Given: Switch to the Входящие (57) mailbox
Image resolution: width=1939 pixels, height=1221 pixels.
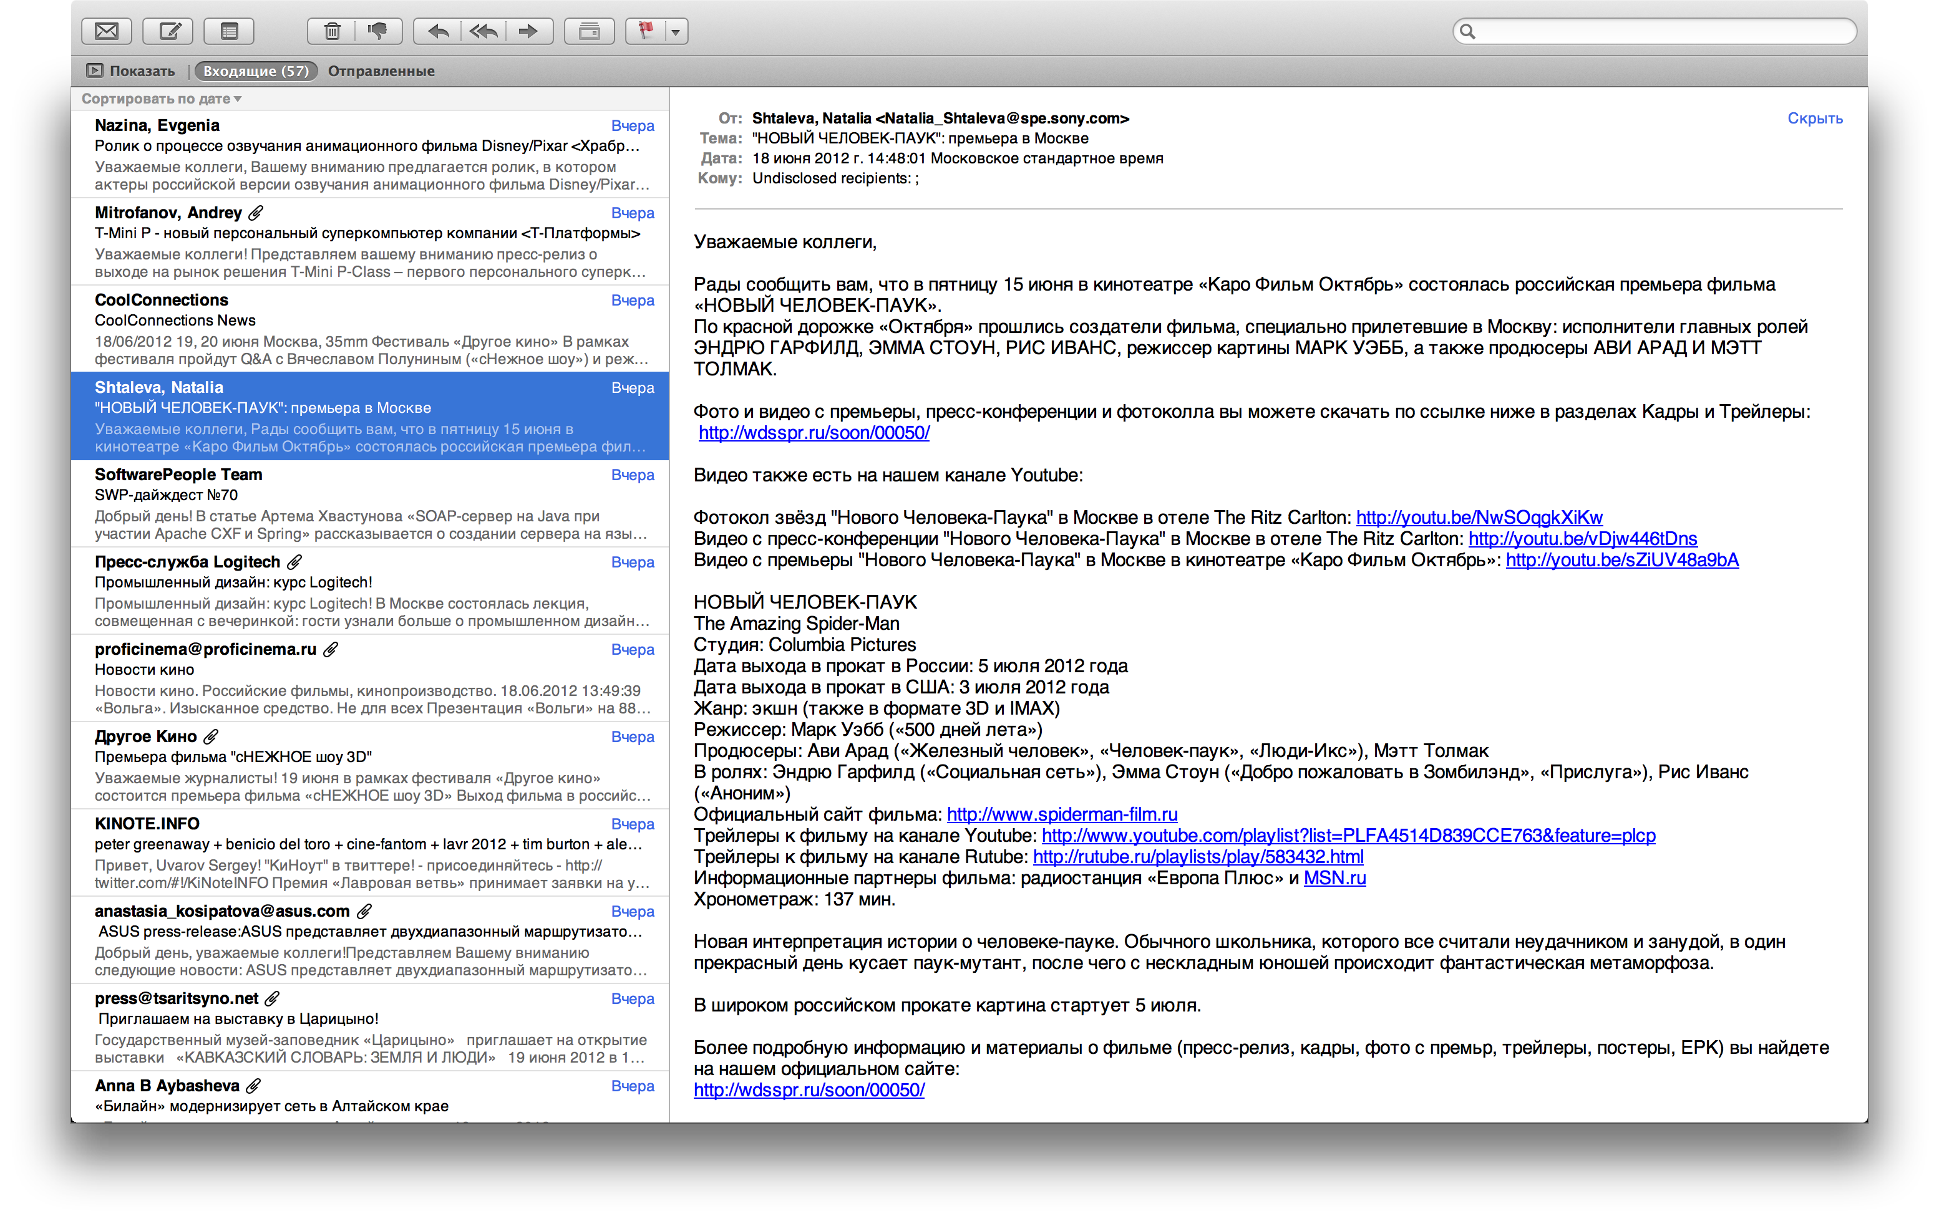Looking at the screenshot, I should pos(256,71).
